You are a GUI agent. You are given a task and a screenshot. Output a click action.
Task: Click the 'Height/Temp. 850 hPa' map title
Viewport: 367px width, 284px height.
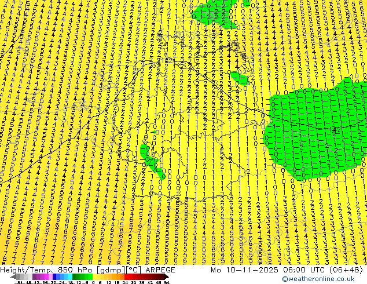tap(47, 270)
